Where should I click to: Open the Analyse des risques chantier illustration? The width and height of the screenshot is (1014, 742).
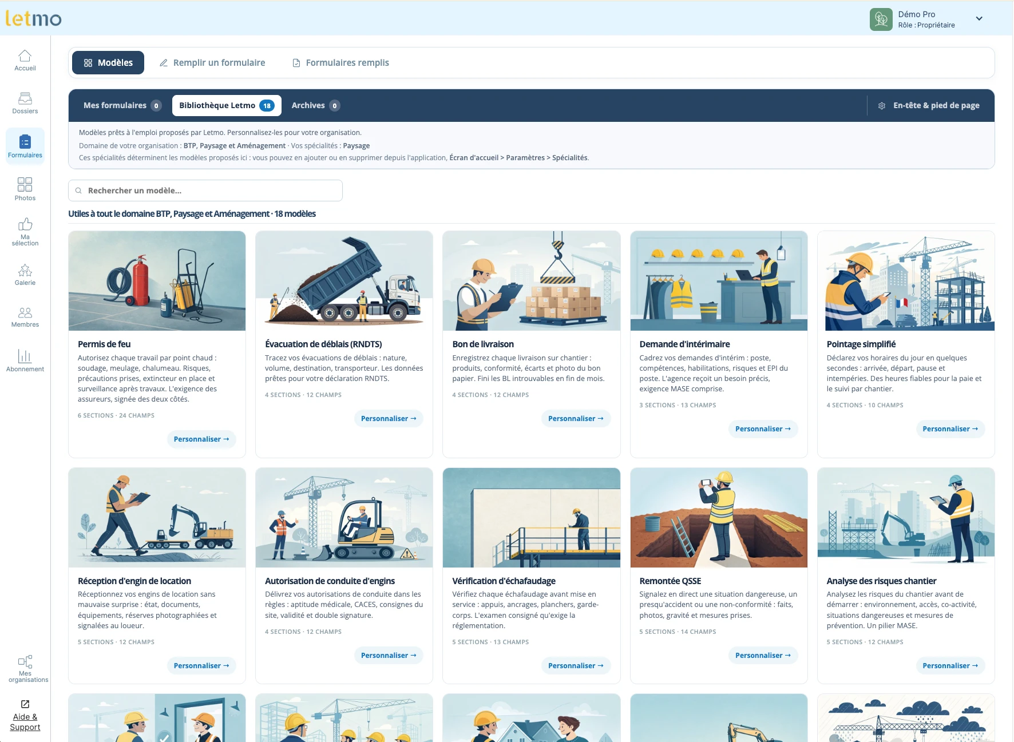click(906, 518)
